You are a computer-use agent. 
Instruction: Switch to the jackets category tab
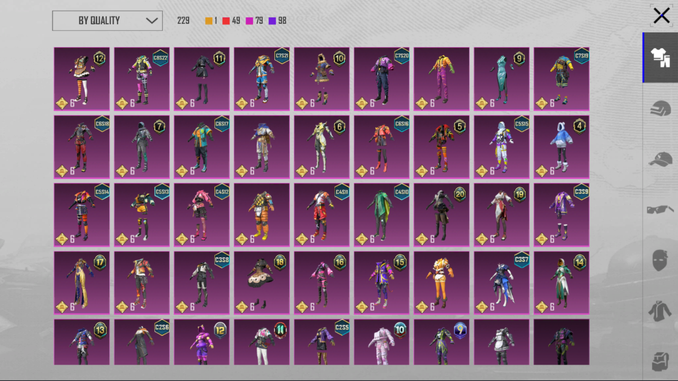pos(660,311)
